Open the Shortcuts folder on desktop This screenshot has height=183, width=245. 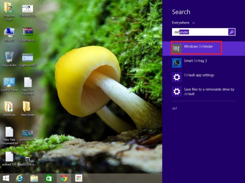click(9, 107)
